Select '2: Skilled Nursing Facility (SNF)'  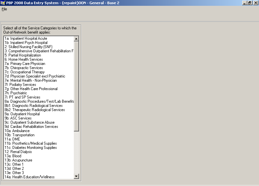click(39, 47)
